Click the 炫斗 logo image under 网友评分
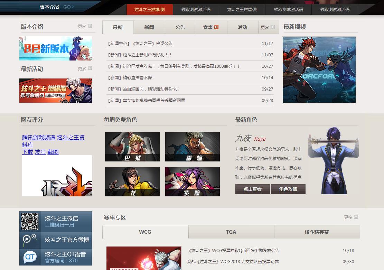Image resolution: width=384 pixels, height=270 pixels. pyautogui.click(x=57, y=176)
